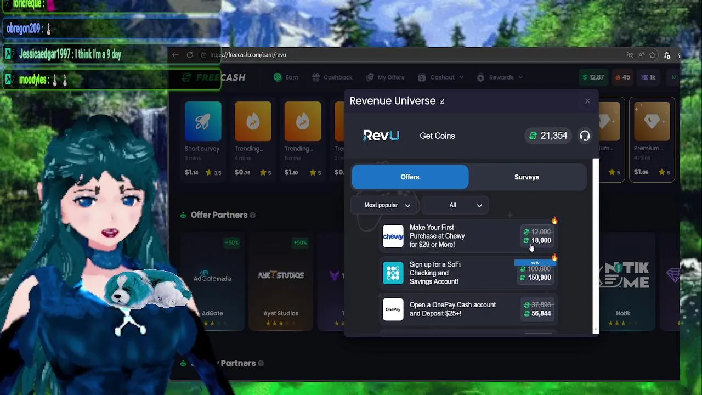
Task: Click the Revenue Universe dialog scrollbar
Action: tap(596, 245)
